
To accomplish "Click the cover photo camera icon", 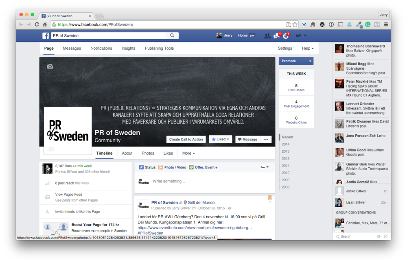I will 50,66.
